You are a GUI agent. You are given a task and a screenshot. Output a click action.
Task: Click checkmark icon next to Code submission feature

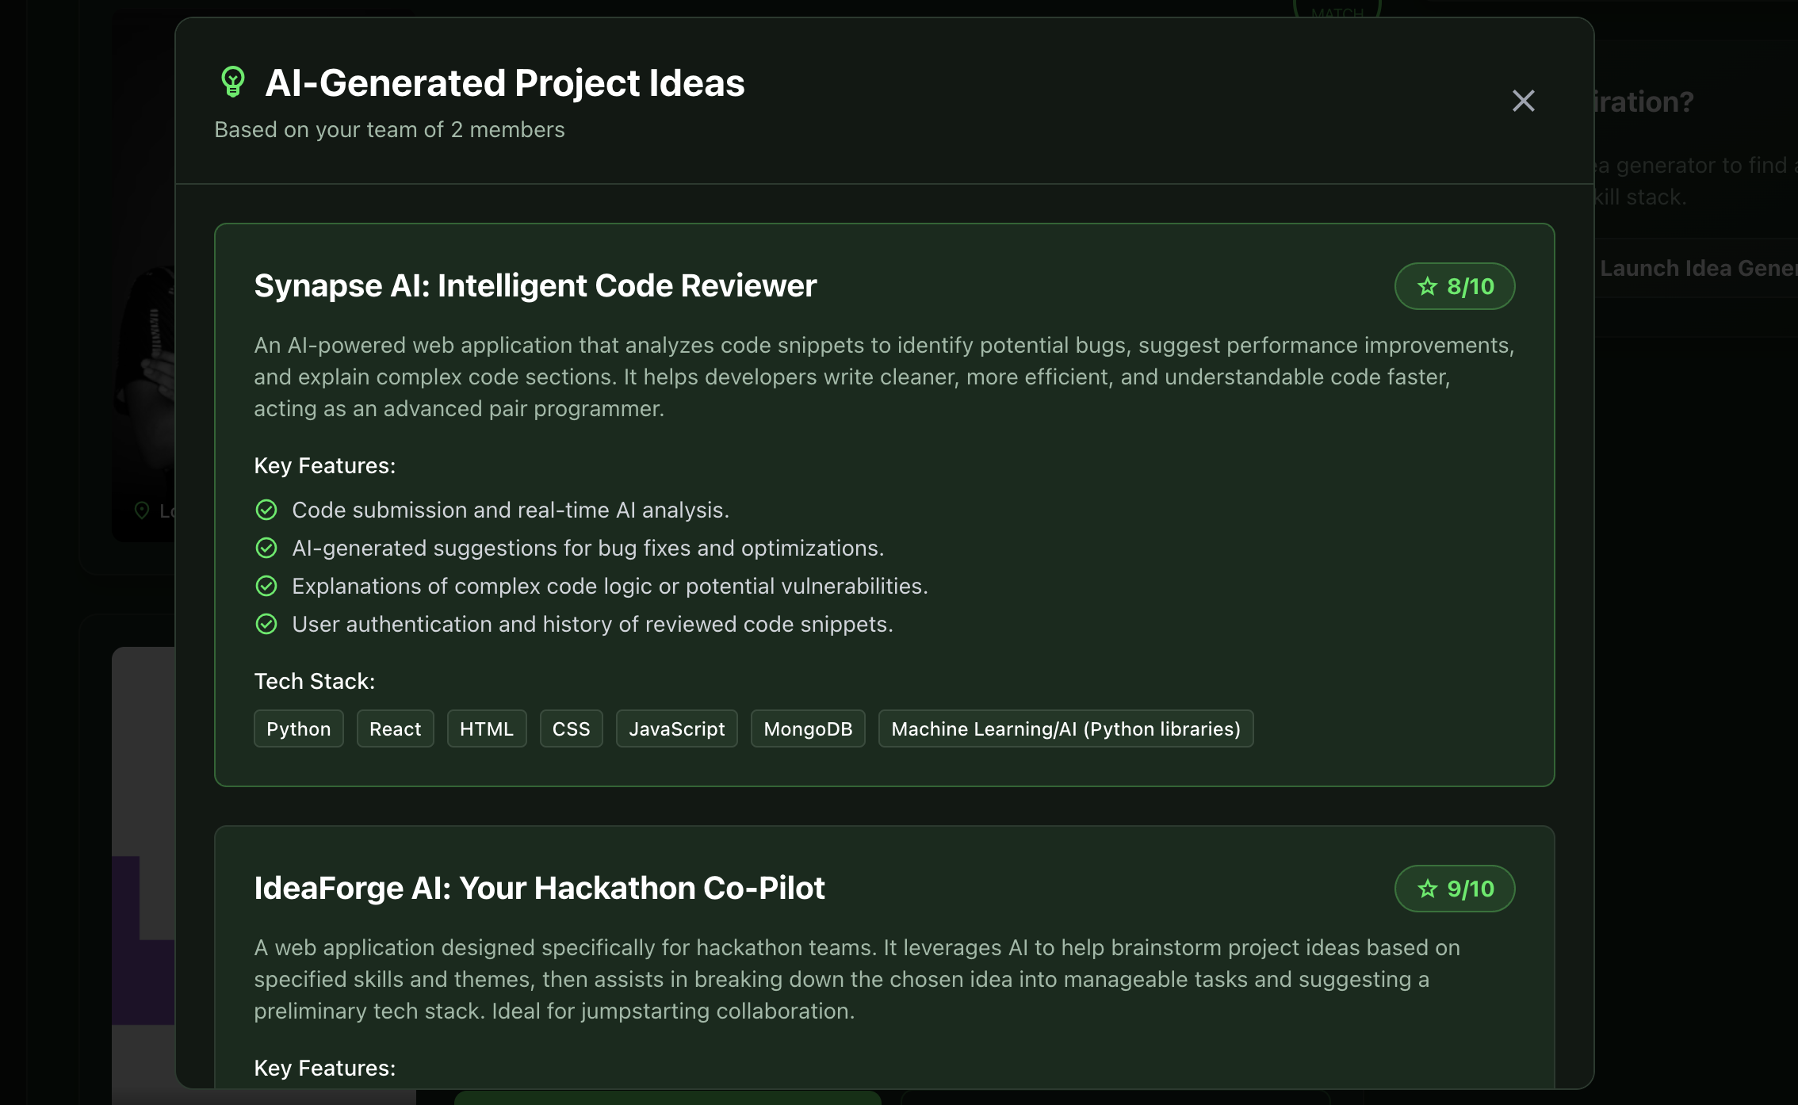coord(266,510)
